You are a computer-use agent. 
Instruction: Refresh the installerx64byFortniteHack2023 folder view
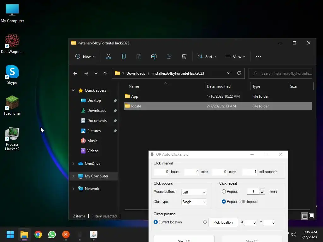click(239, 73)
